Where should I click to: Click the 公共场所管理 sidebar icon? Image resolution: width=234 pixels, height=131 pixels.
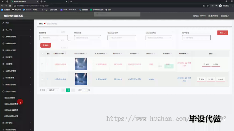[3, 71]
